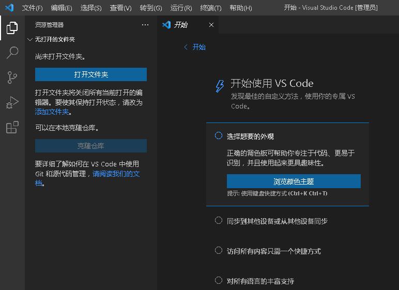This screenshot has width=399, height=290.
Task: Go back via the 开始 breadcrumb link
Action: pos(199,47)
